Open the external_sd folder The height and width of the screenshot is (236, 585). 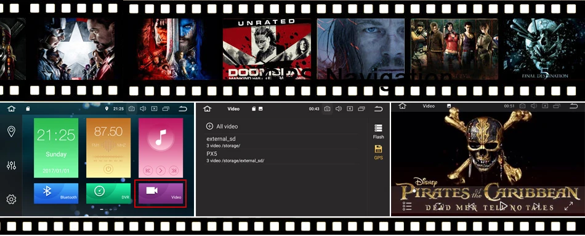[281, 142]
